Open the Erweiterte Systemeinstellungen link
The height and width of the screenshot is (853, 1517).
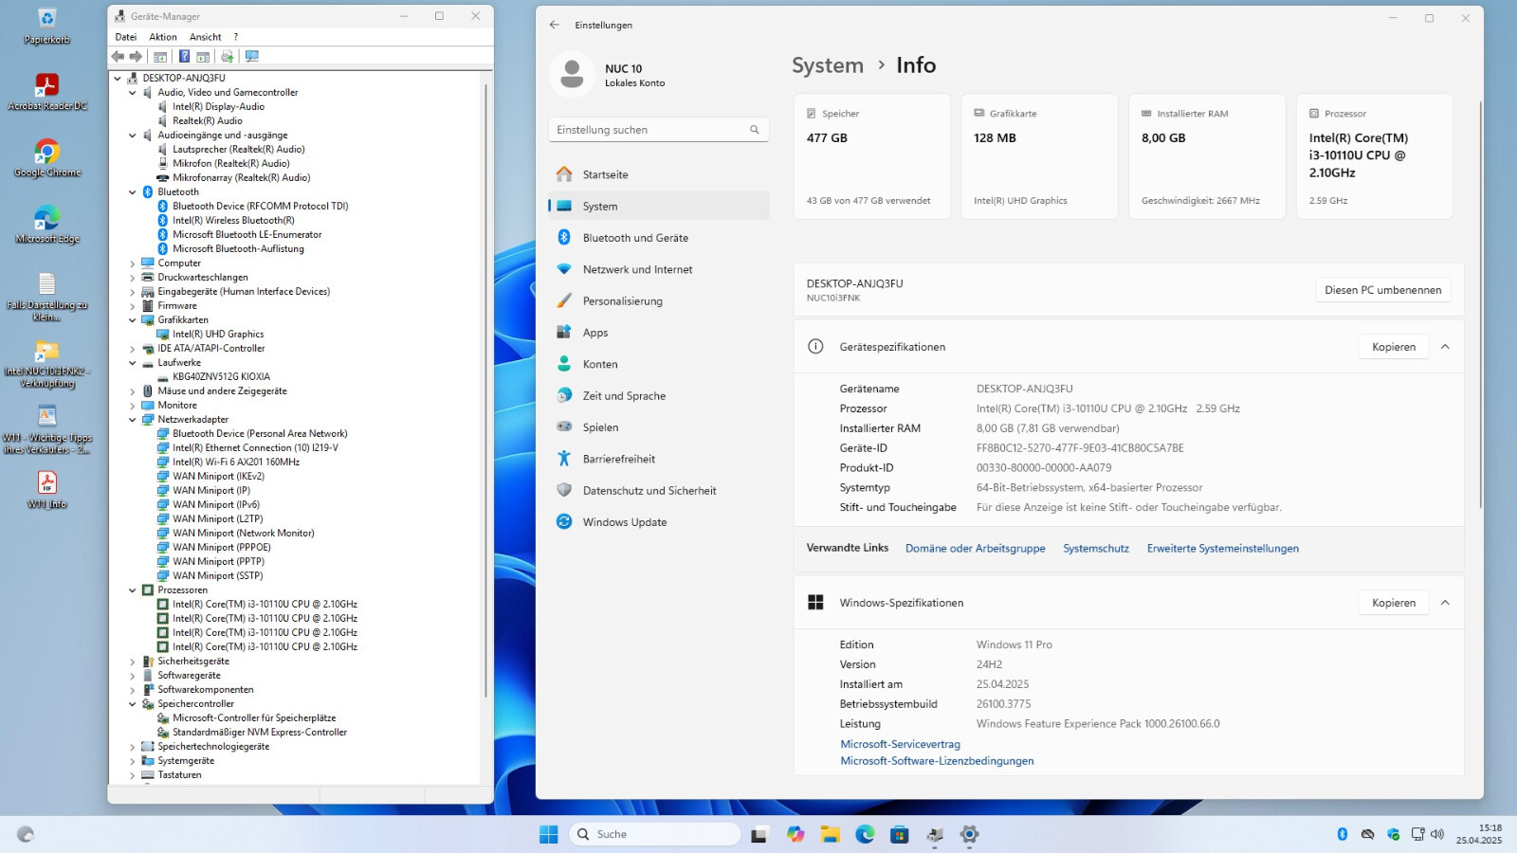coord(1222,549)
